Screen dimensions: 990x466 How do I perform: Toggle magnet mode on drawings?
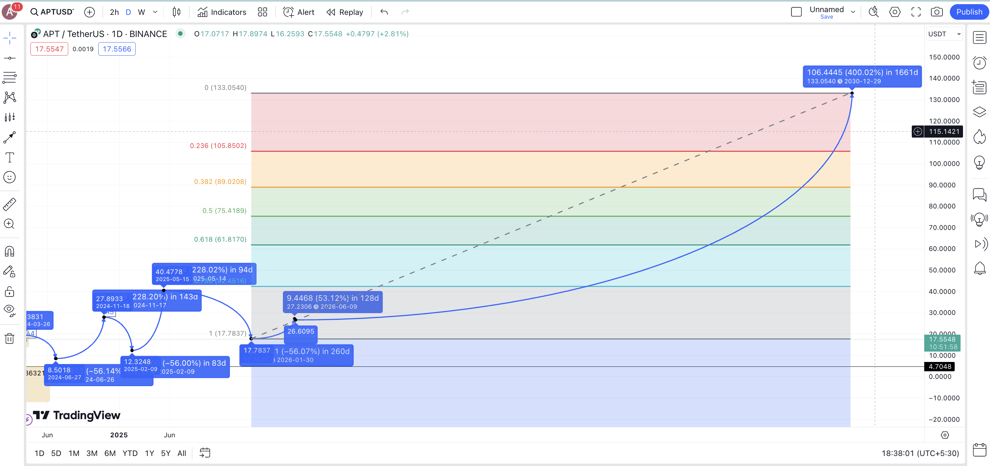[x=10, y=251]
